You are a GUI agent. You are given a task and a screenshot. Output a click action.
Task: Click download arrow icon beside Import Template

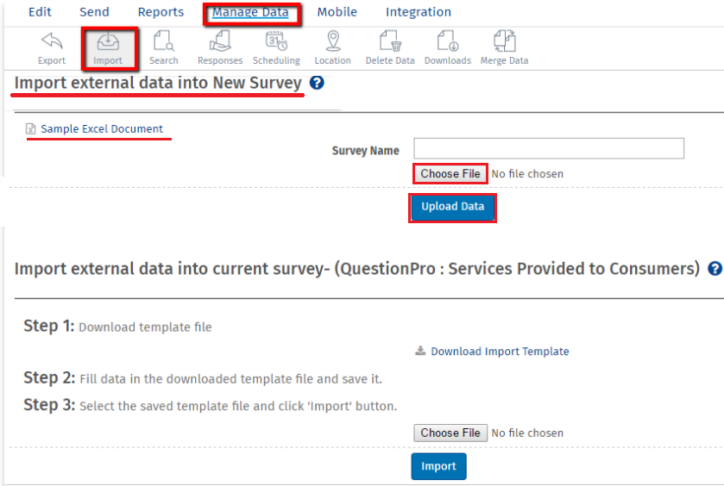(x=420, y=351)
